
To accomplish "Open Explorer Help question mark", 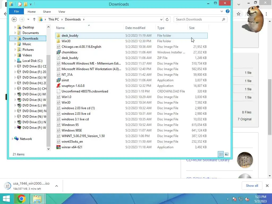I will [x=228, y=11].
